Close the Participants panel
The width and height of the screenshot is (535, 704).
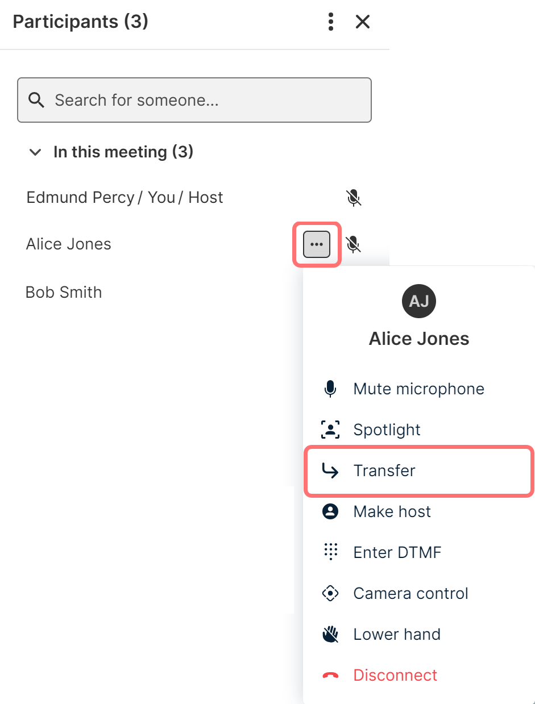click(363, 22)
